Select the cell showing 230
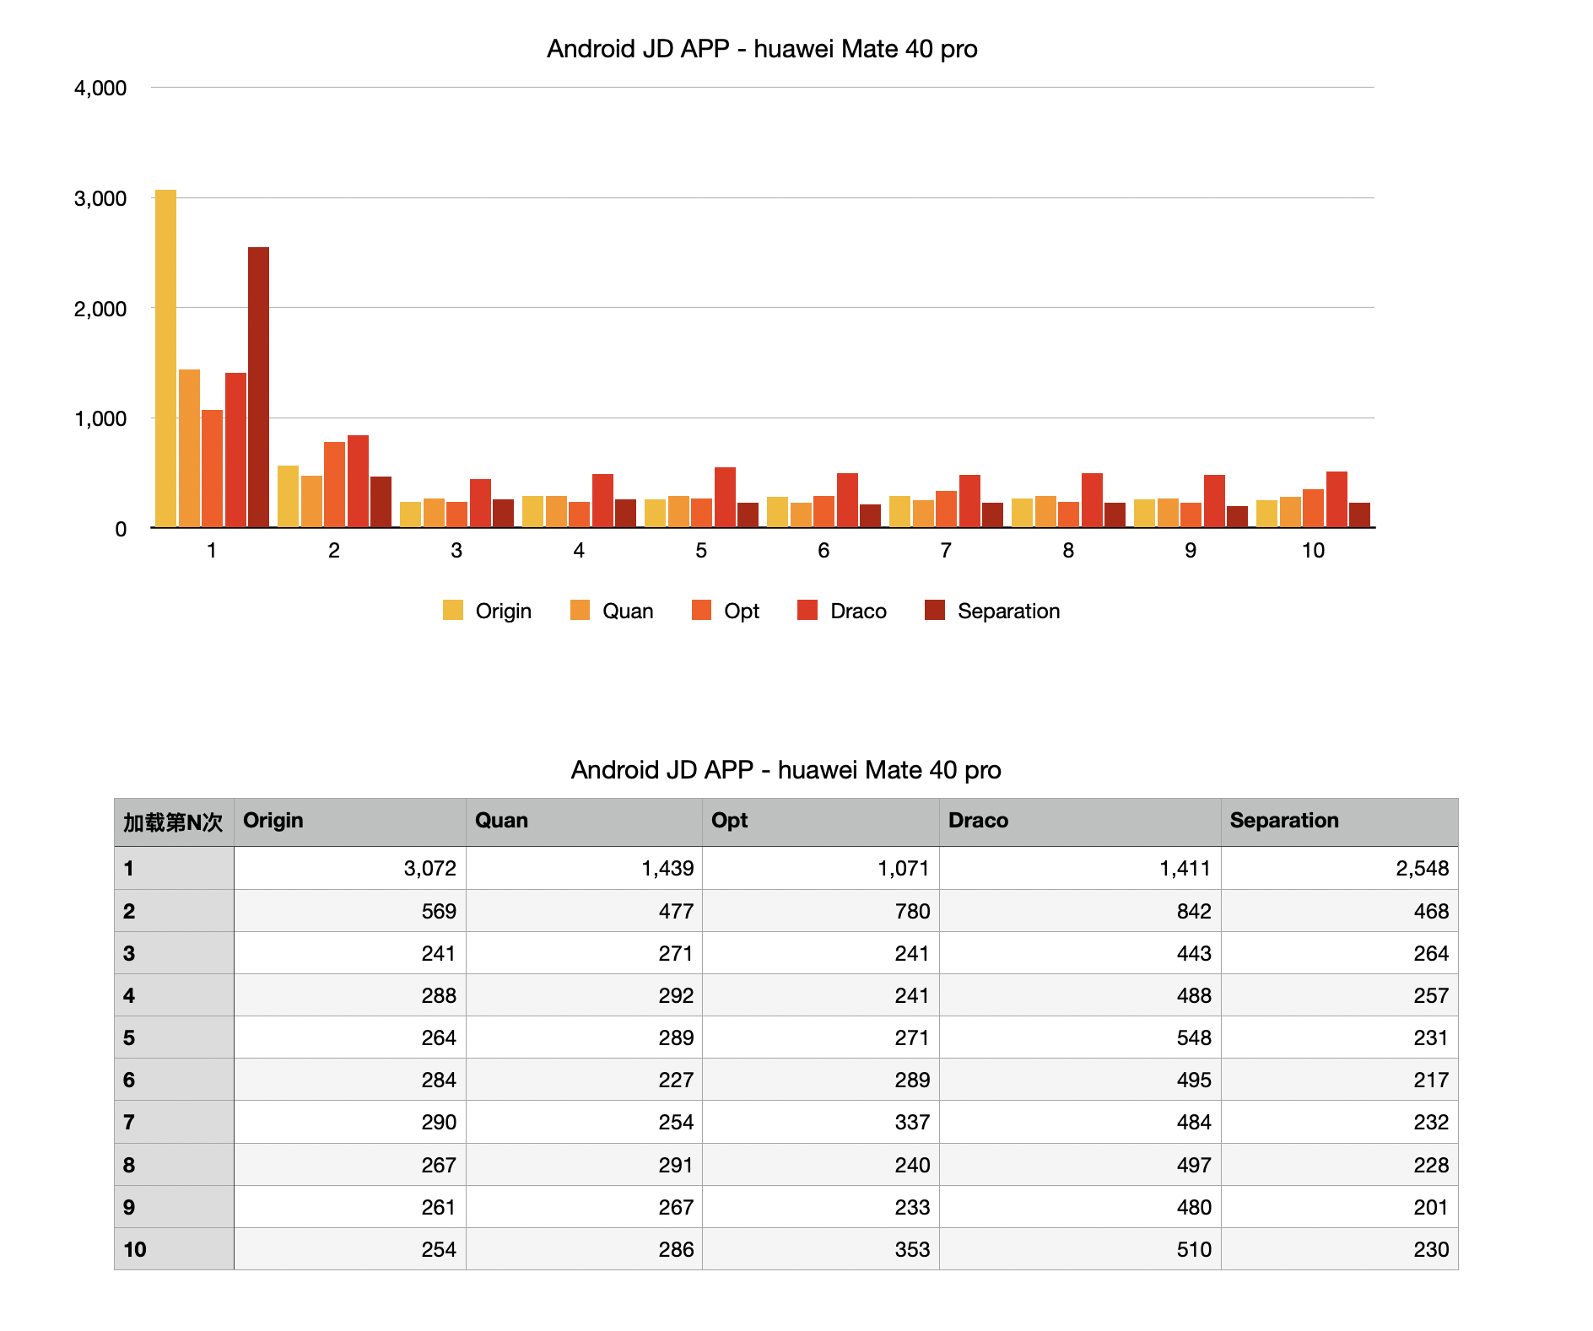This screenshot has height=1331, width=1593. click(x=1340, y=1249)
